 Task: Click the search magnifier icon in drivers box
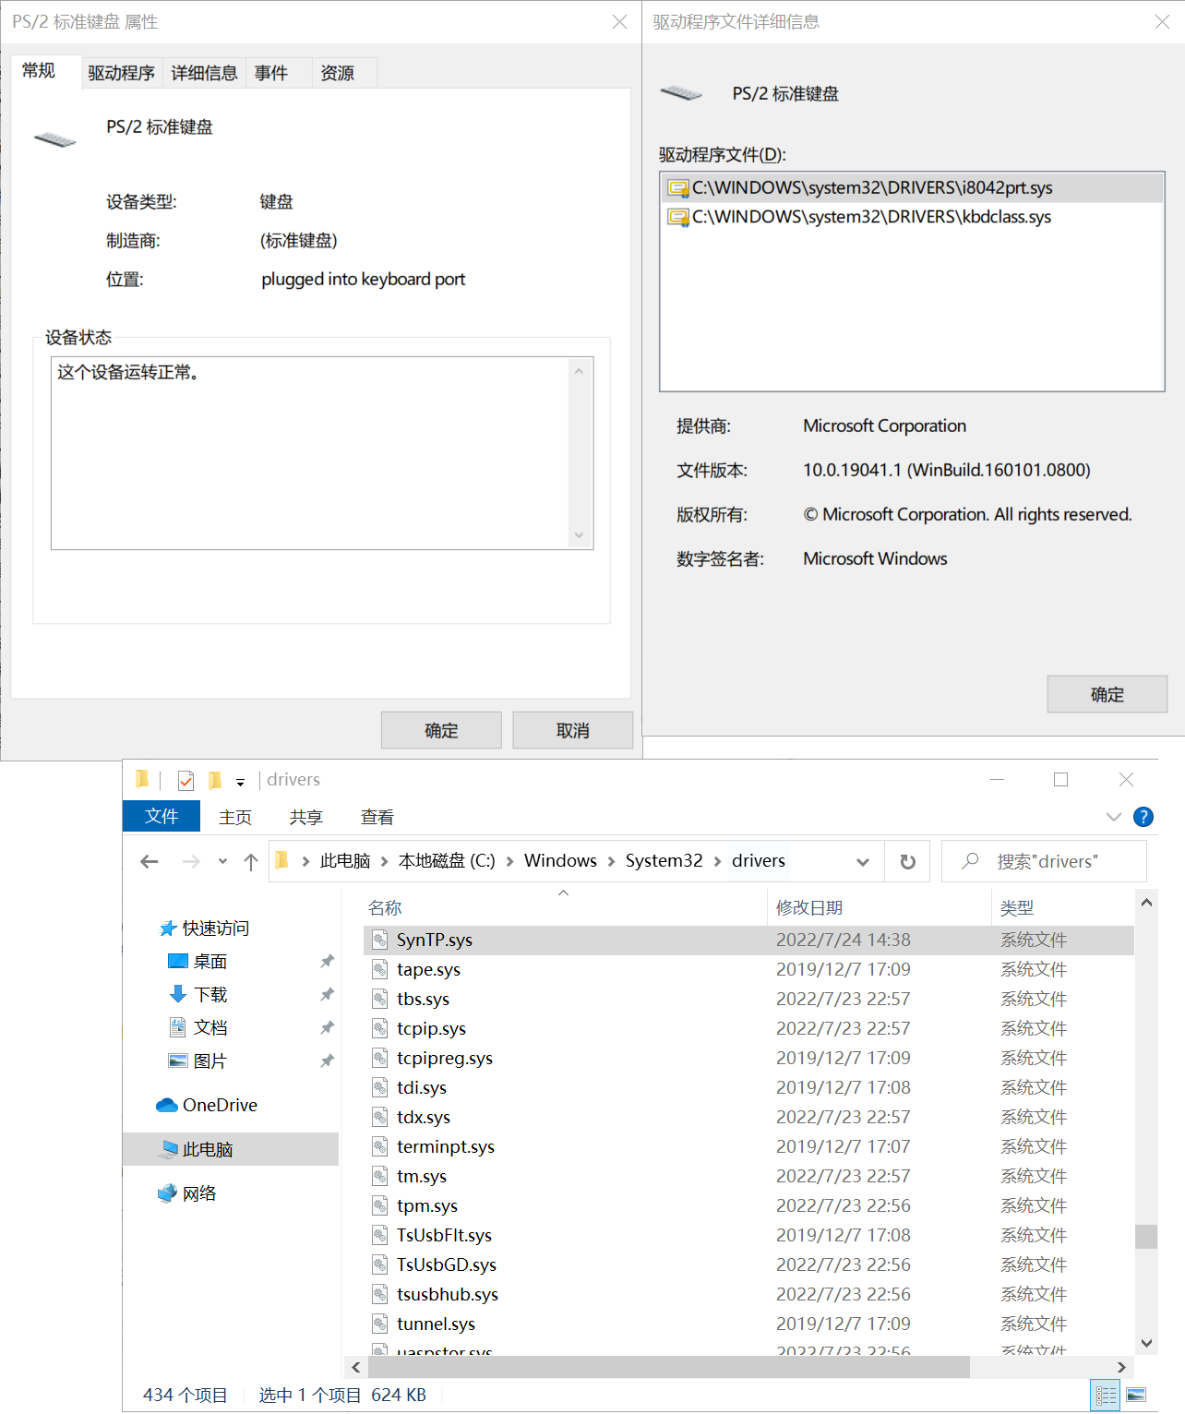[x=970, y=861]
